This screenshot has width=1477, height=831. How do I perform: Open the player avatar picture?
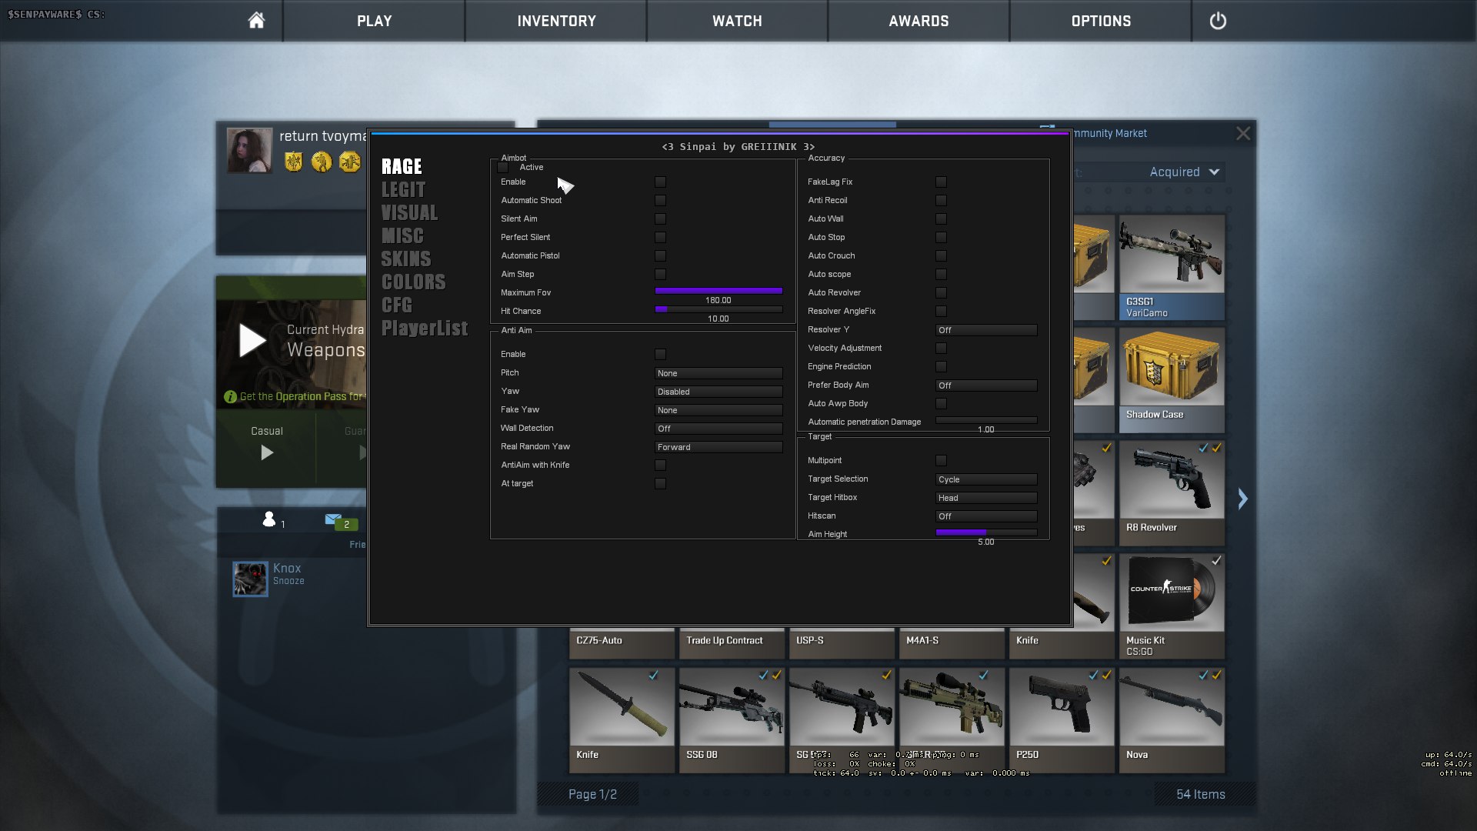point(249,150)
